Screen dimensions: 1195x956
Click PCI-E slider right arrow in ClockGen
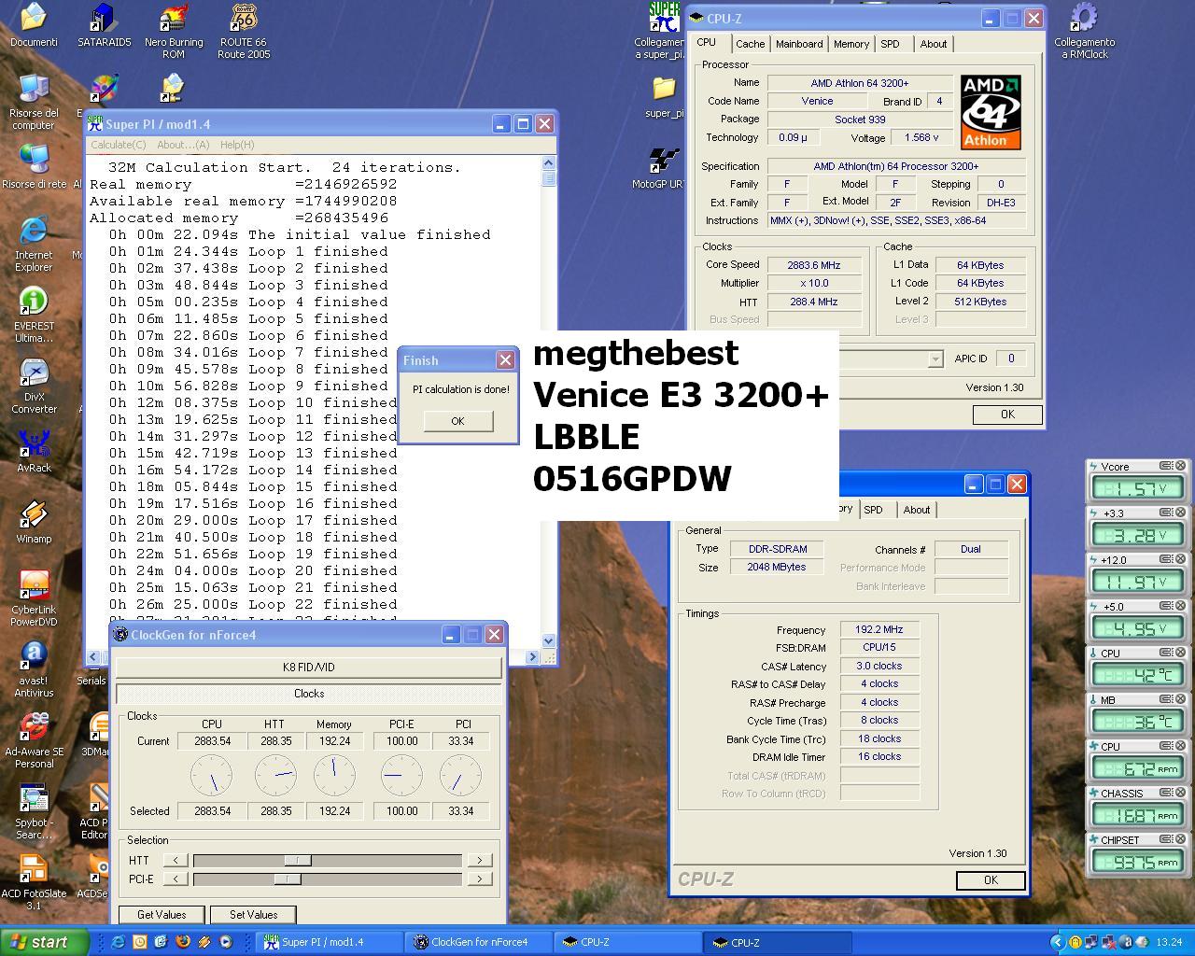click(x=479, y=879)
